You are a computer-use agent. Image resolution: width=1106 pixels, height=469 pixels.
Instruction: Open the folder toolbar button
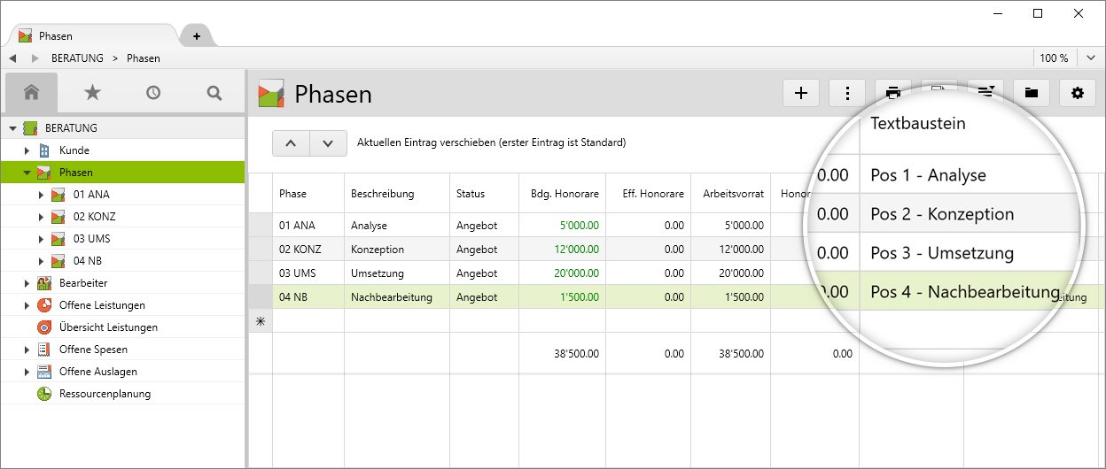[1032, 93]
